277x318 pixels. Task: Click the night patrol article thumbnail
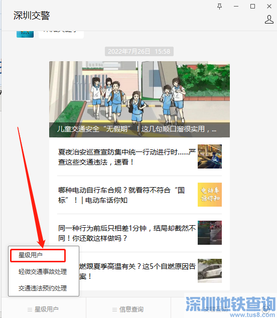tap(210, 156)
